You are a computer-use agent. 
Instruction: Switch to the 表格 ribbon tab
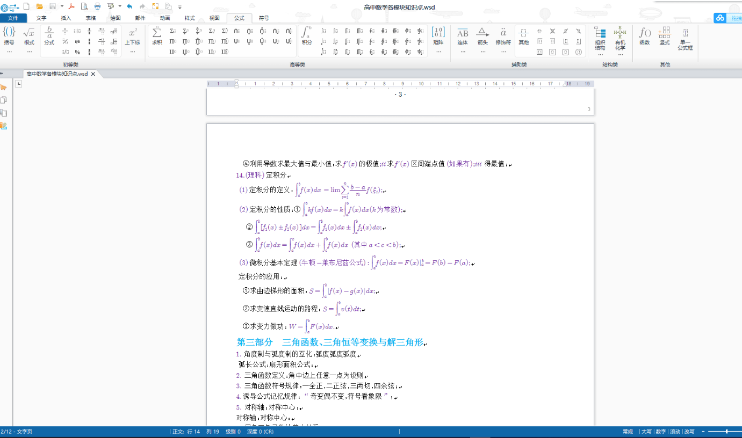click(91, 18)
